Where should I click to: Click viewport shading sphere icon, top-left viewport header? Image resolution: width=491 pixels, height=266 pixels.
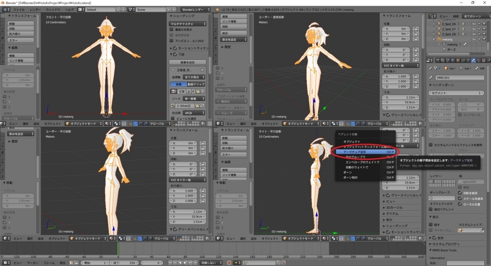tap(108, 124)
